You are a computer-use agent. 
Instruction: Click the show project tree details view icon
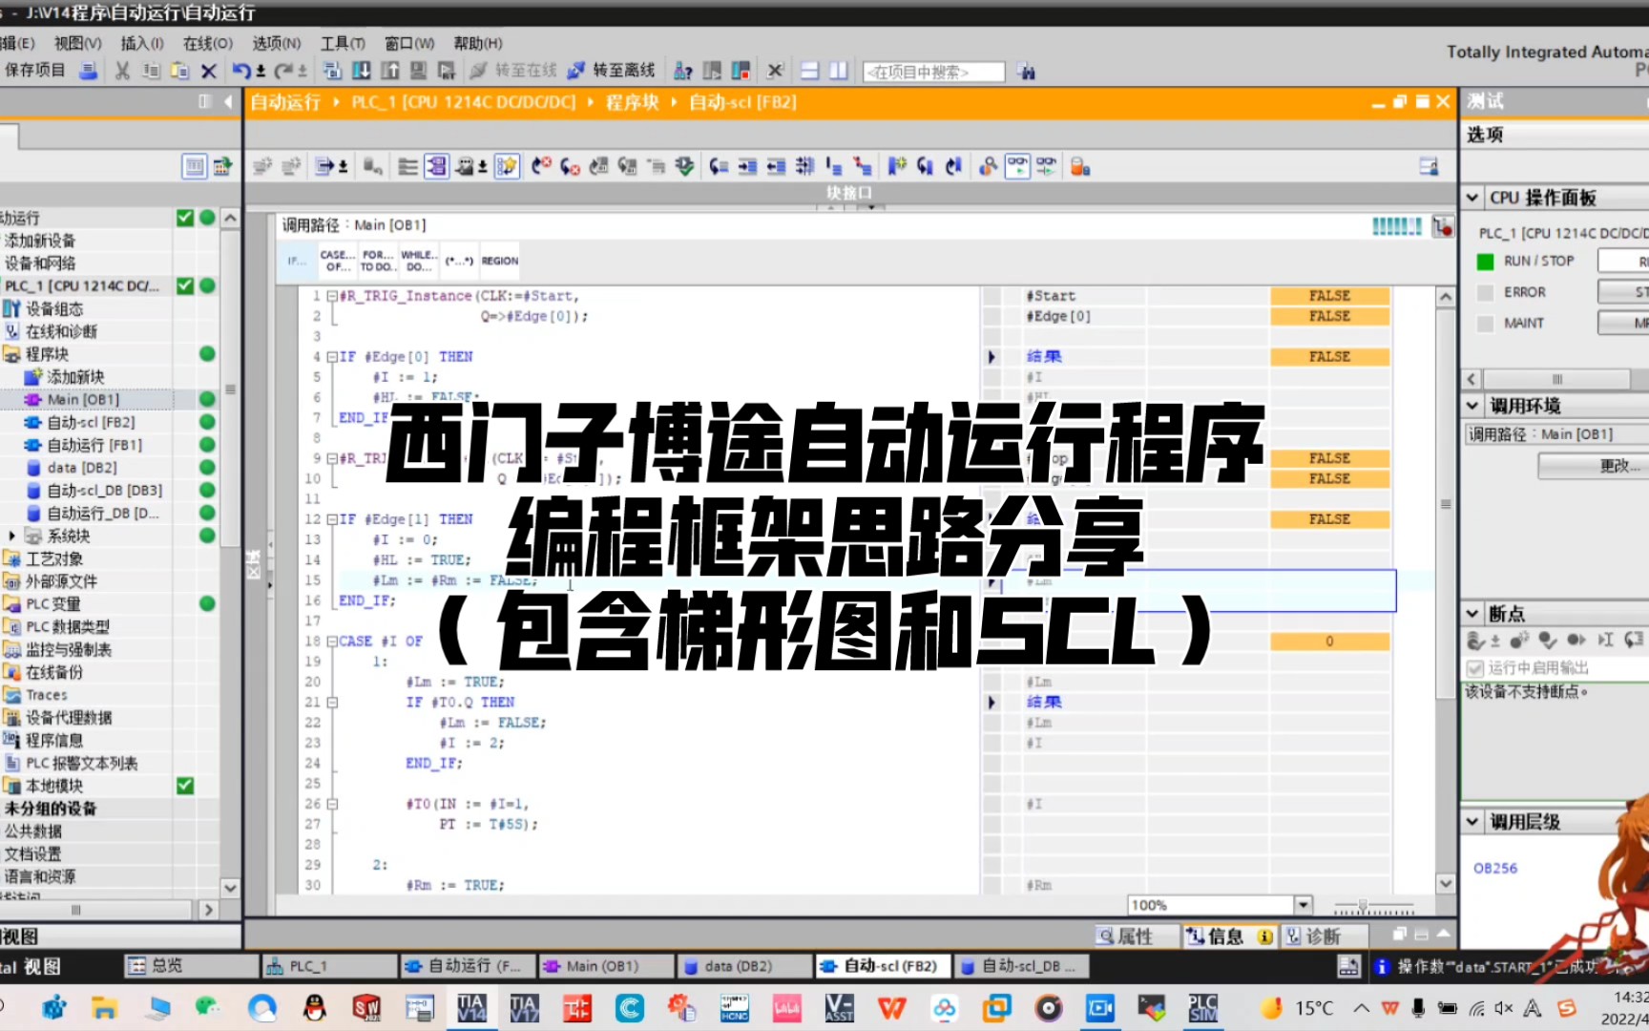click(194, 167)
